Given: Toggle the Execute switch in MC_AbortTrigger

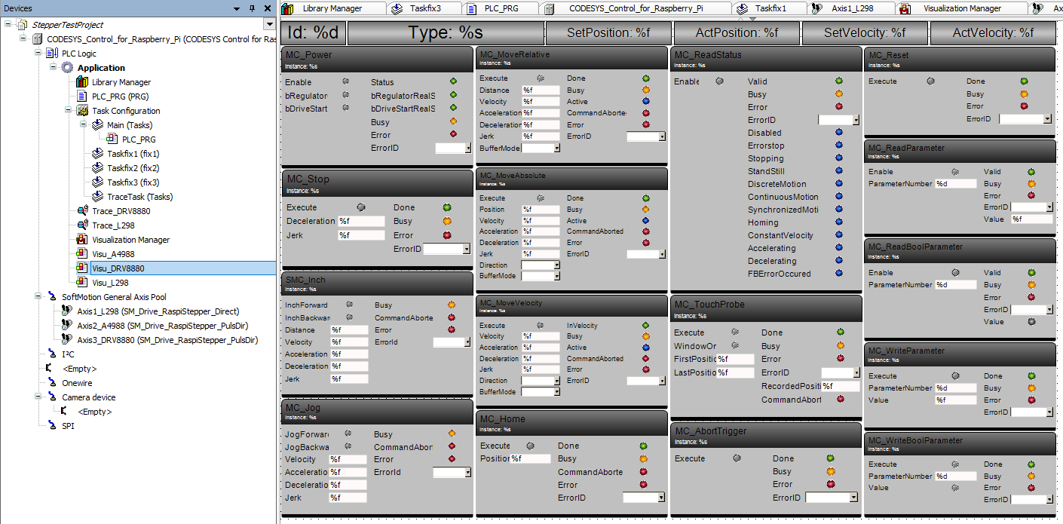Looking at the screenshot, I should click(x=737, y=458).
